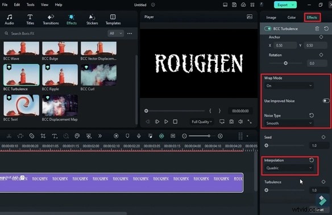This screenshot has height=215, width=332.
Task: Open the Templates media tab
Action: pyautogui.click(x=113, y=20)
